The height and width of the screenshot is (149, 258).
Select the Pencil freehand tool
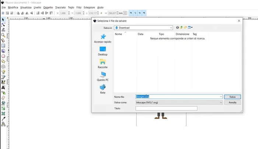pos(3,72)
